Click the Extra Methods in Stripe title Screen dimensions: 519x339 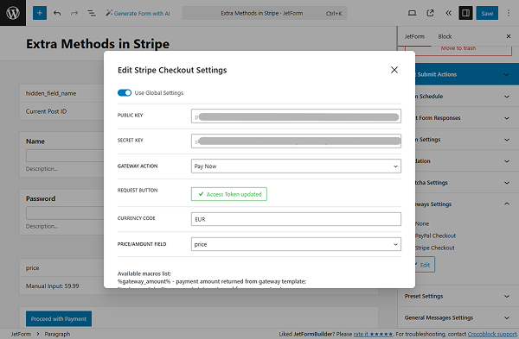point(98,44)
